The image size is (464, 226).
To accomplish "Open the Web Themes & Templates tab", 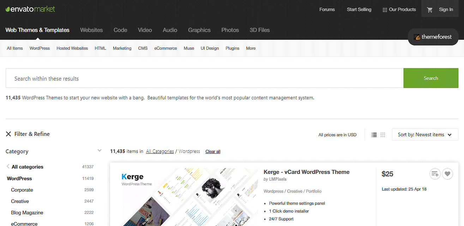I will 37,30.
